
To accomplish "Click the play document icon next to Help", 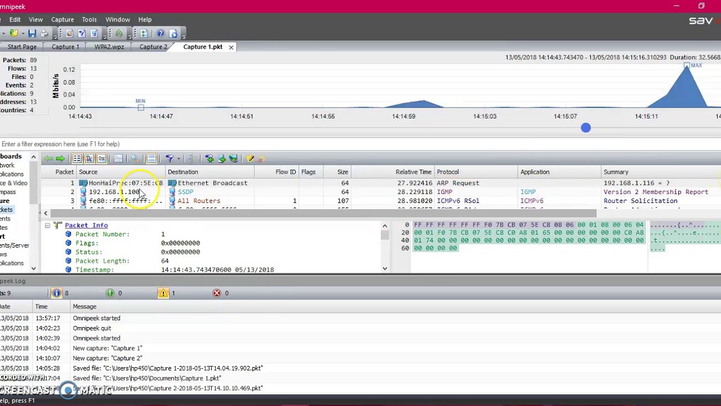I will pyautogui.click(x=173, y=34).
